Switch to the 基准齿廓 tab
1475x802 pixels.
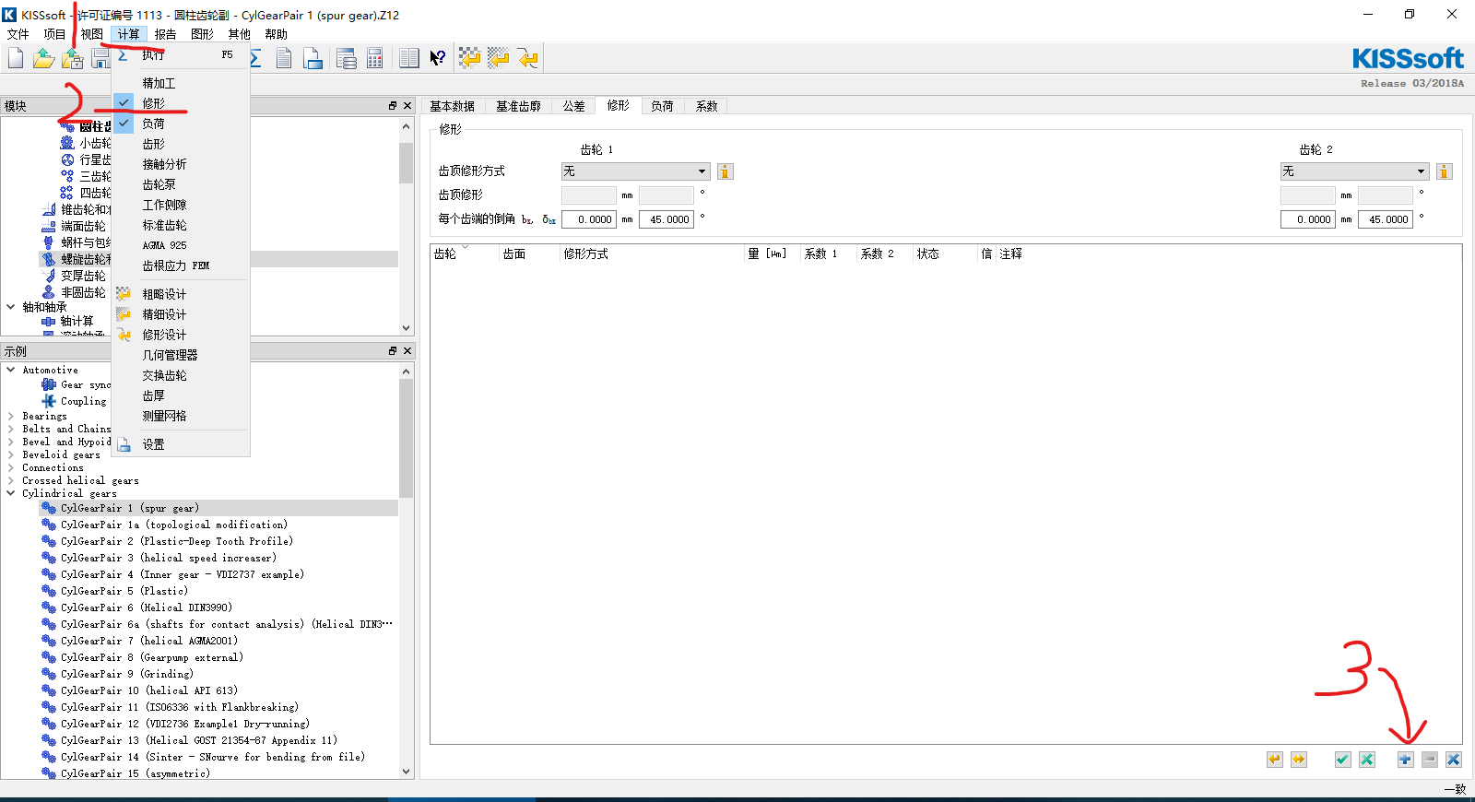(518, 106)
